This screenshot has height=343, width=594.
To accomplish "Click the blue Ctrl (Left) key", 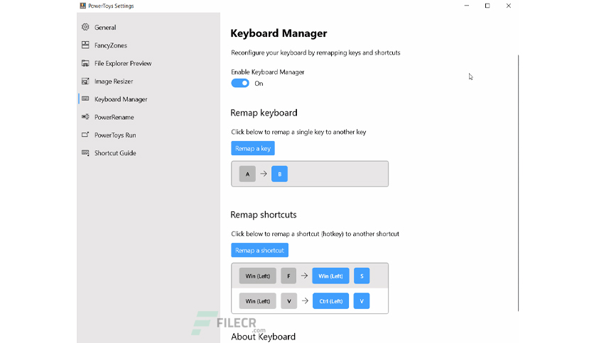I will (x=330, y=301).
